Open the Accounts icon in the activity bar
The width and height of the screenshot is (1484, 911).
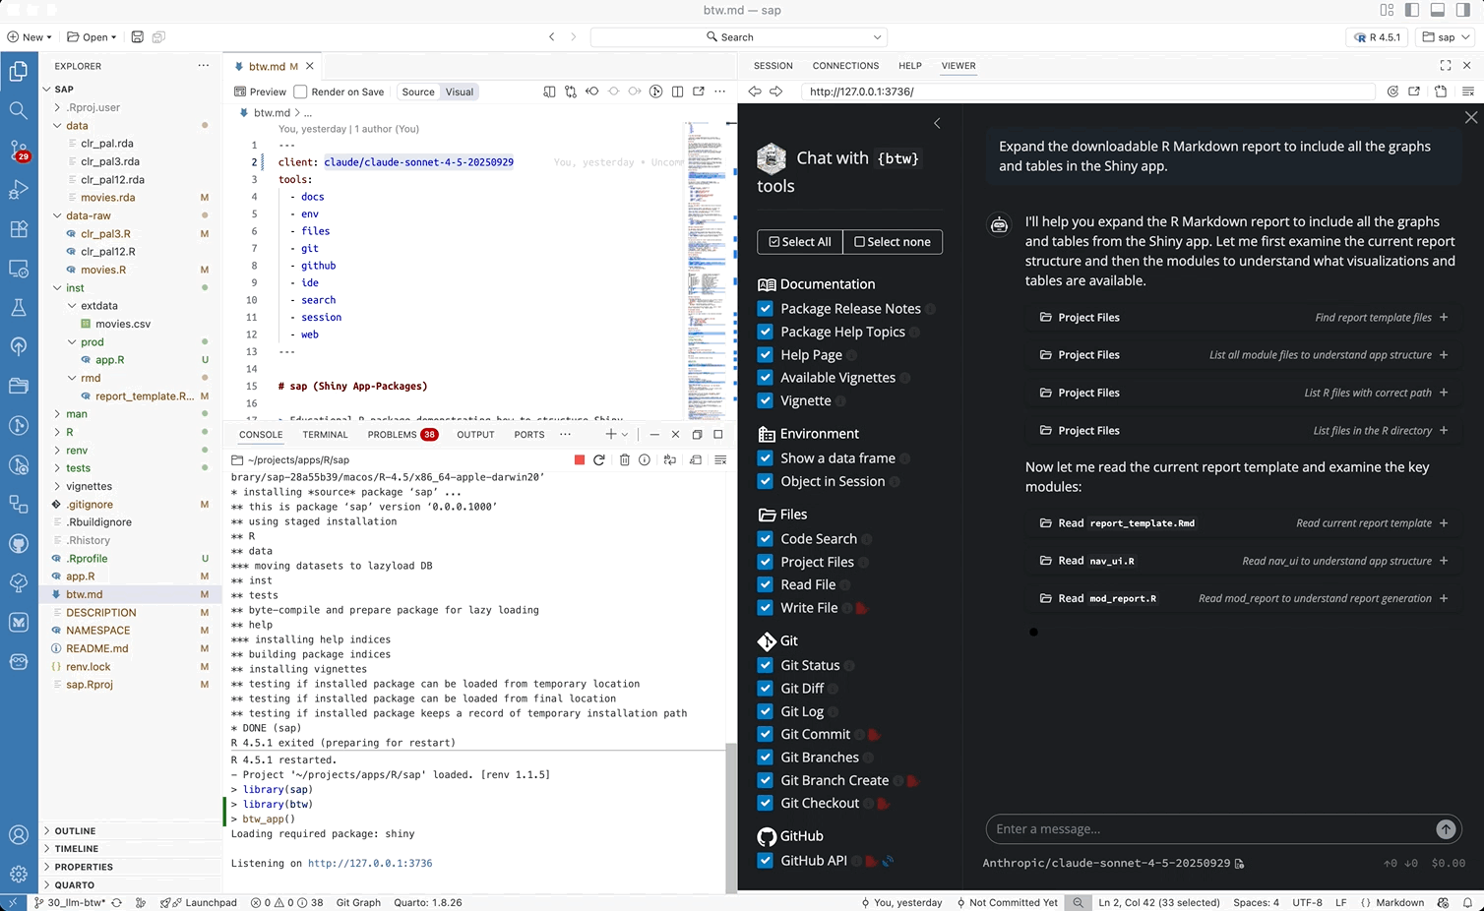click(x=18, y=835)
